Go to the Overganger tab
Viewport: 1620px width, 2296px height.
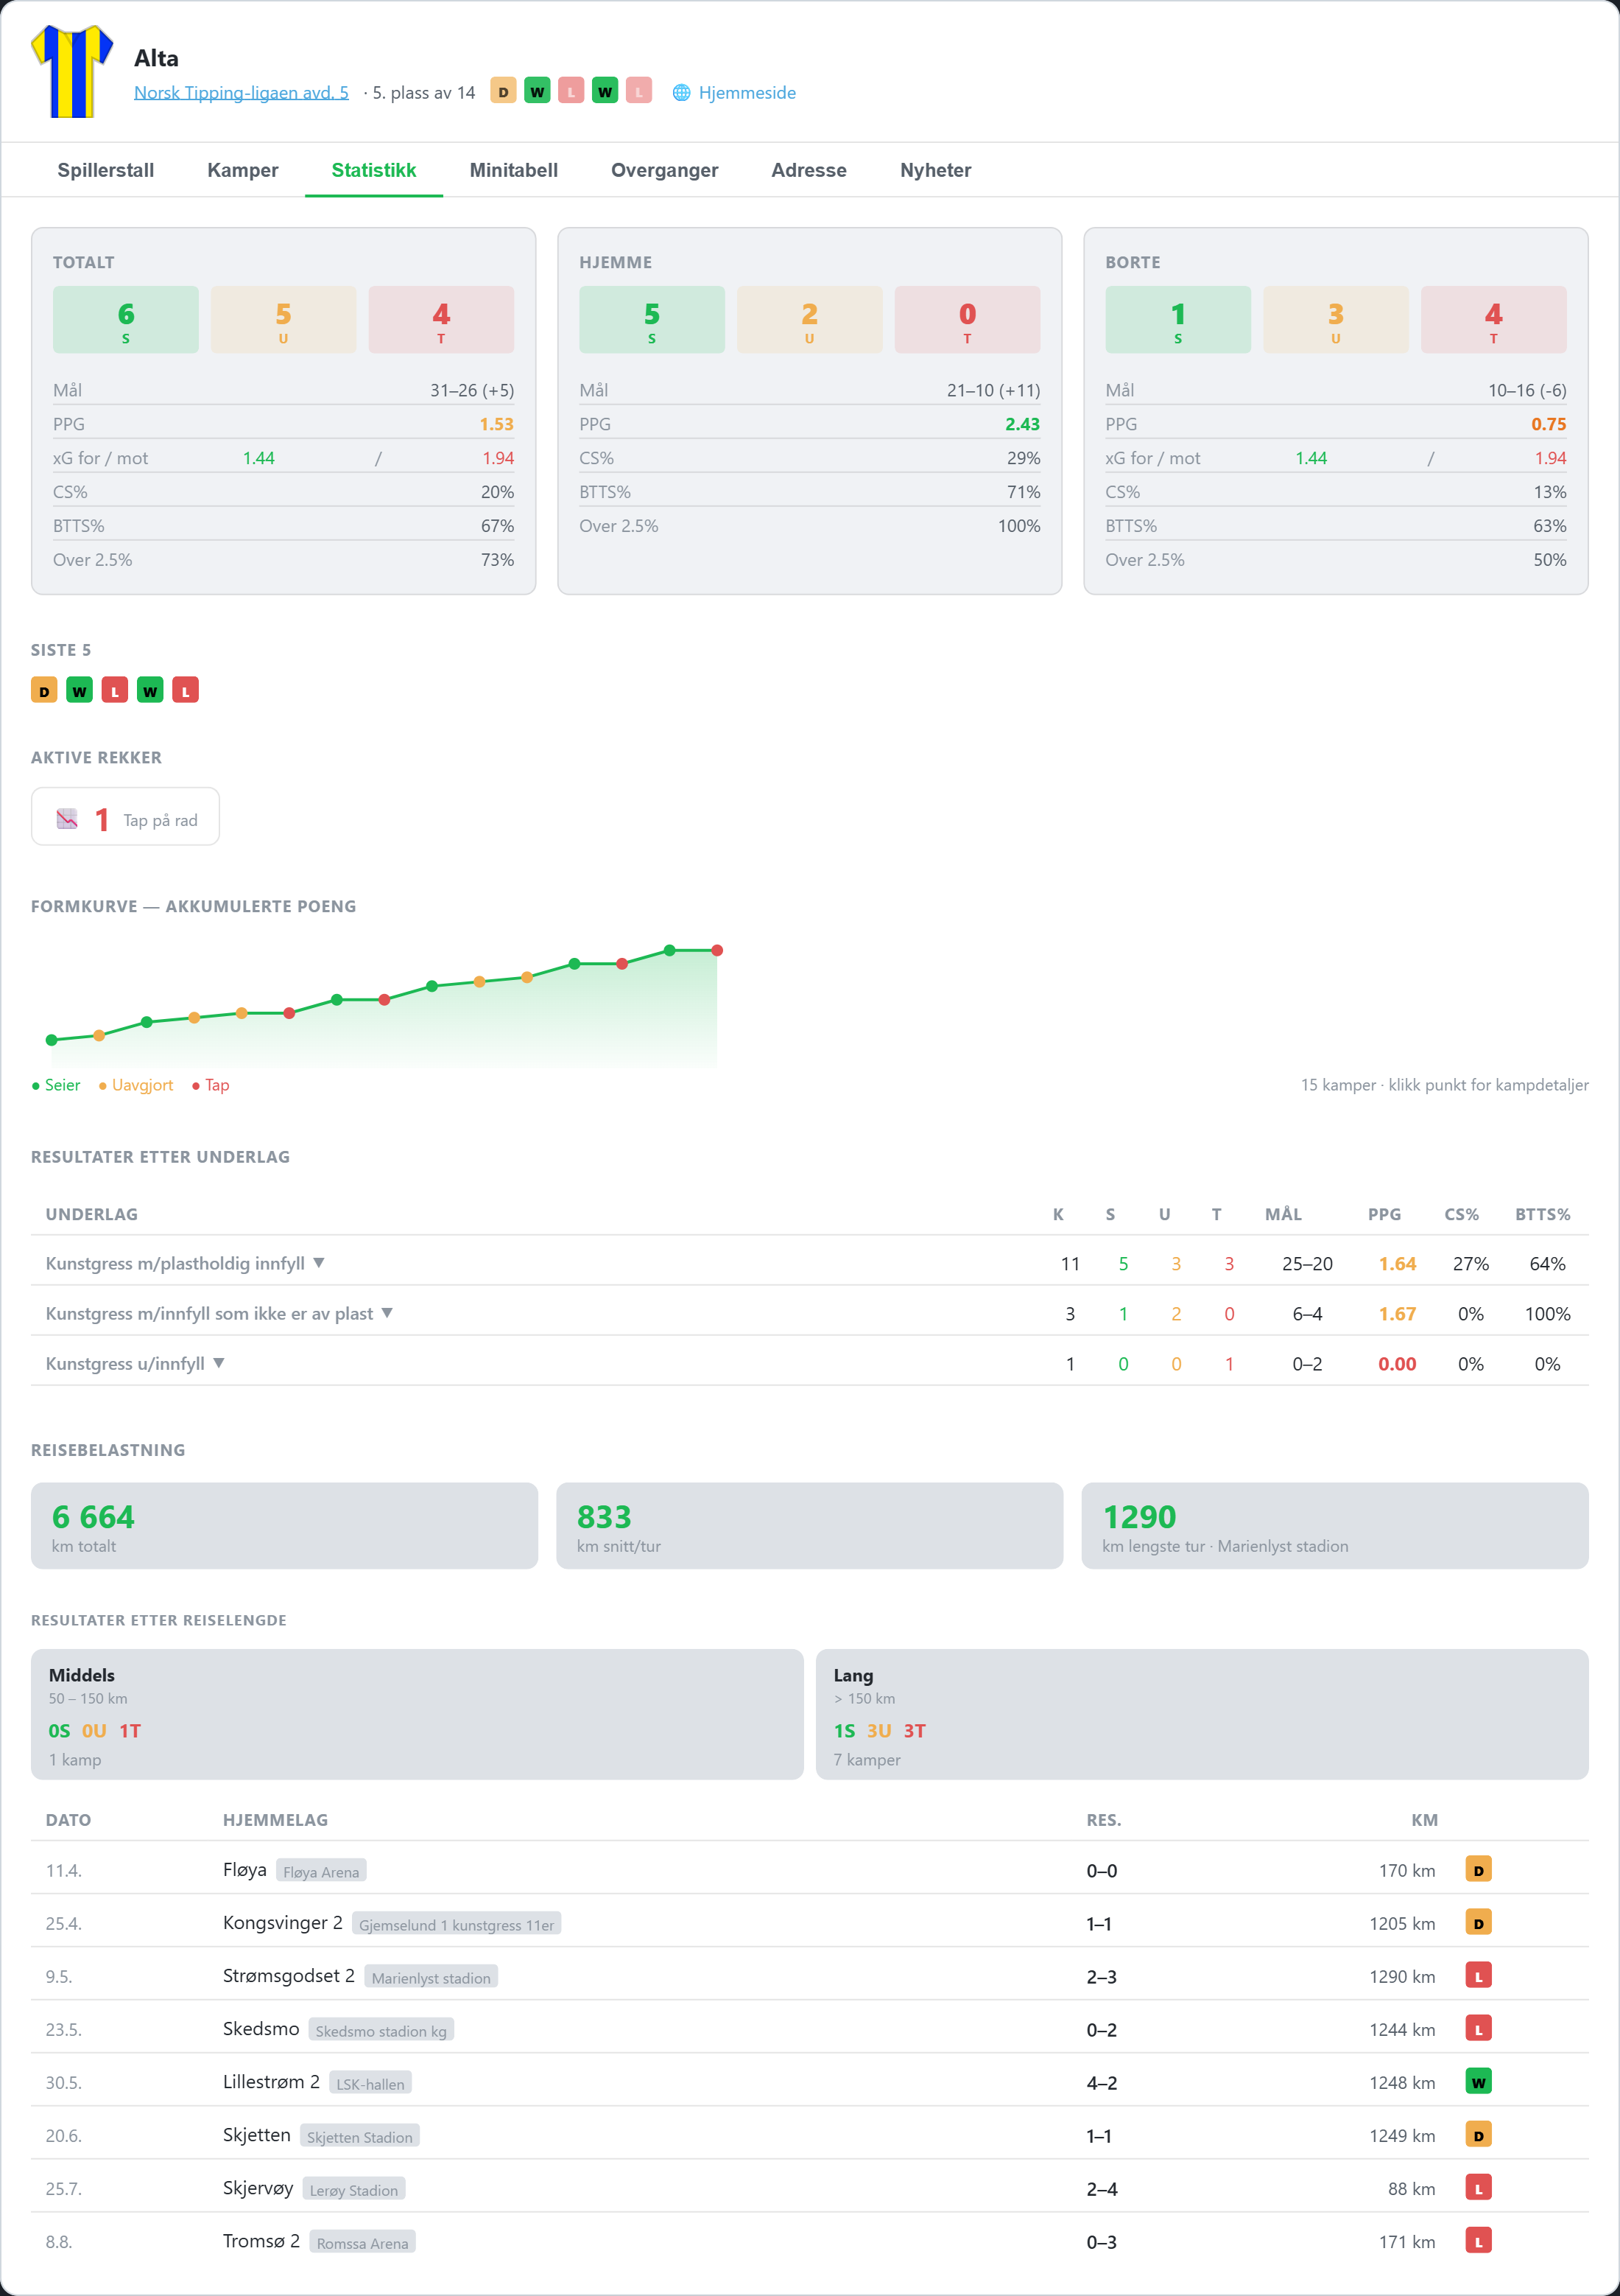tap(665, 170)
